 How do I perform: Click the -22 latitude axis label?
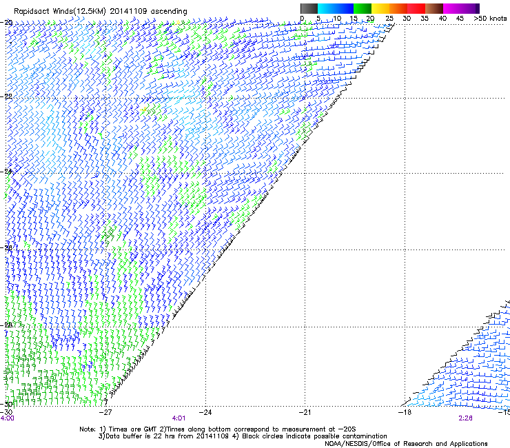(6, 96)
